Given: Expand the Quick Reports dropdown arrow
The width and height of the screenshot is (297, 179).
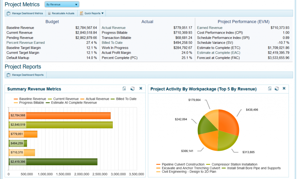Looking at the screenshot, I should click(x=102, y=13).
